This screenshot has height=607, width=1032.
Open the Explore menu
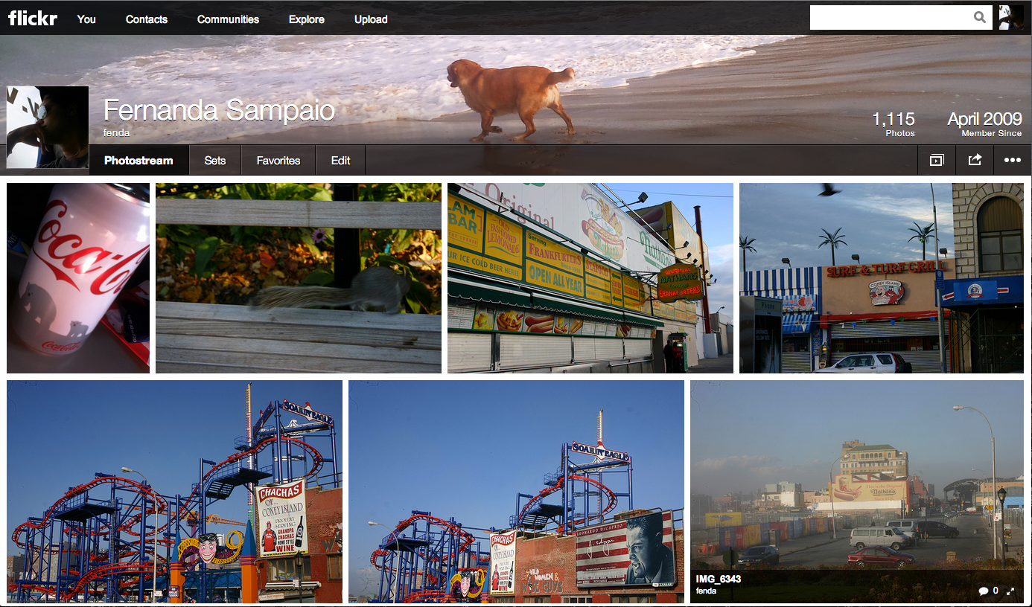pyautogui.click(x=307, y=19)
